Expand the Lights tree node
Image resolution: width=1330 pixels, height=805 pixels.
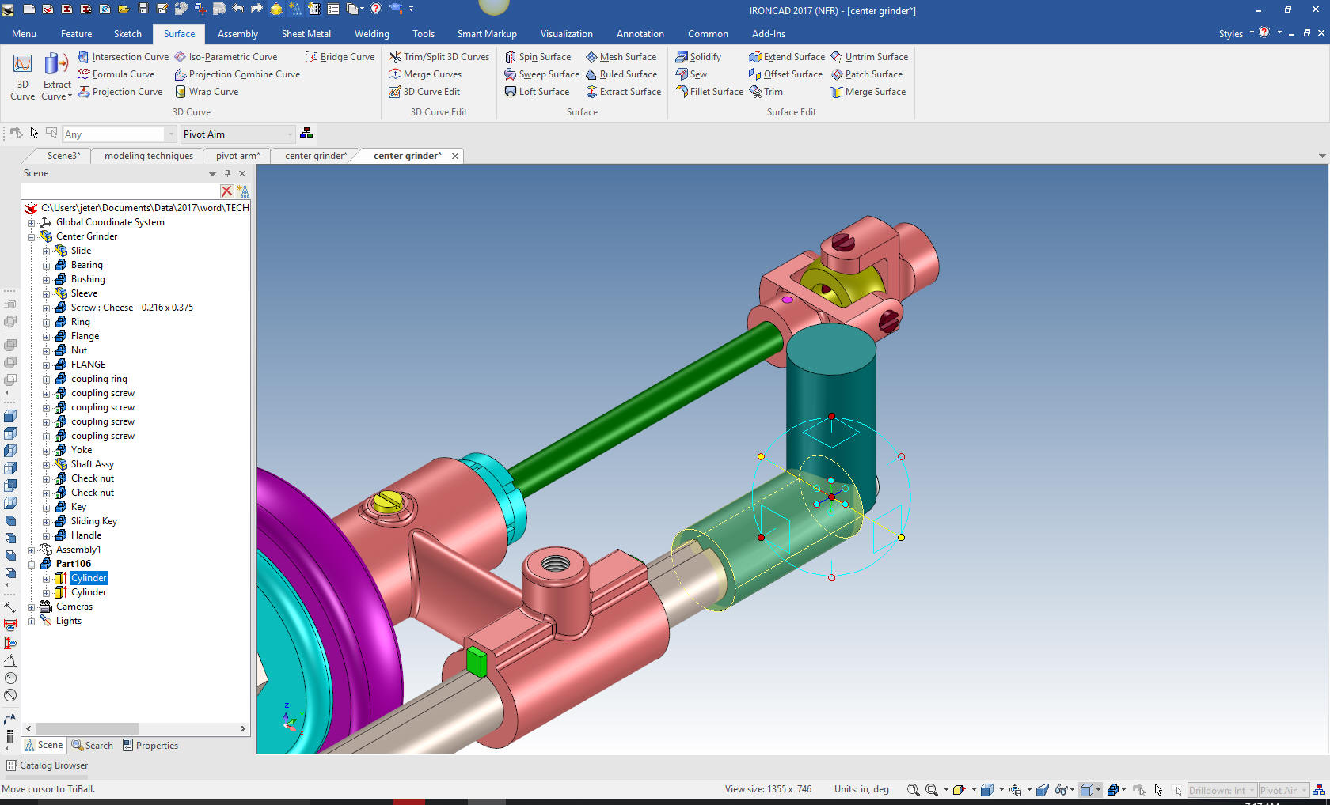pyautogui.click(x=32, y=621)
